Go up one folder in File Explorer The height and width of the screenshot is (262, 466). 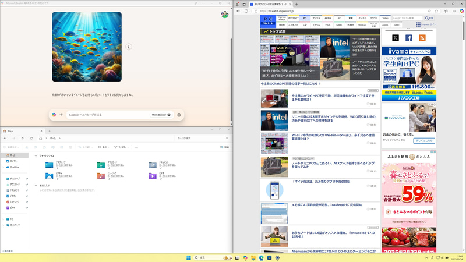23,138
